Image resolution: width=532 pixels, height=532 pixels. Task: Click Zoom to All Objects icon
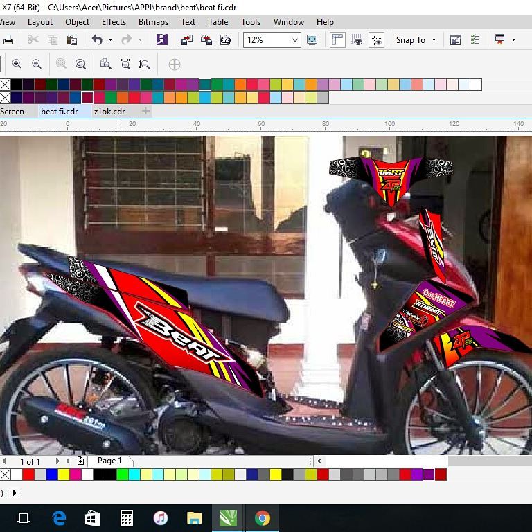click(80, 64)
